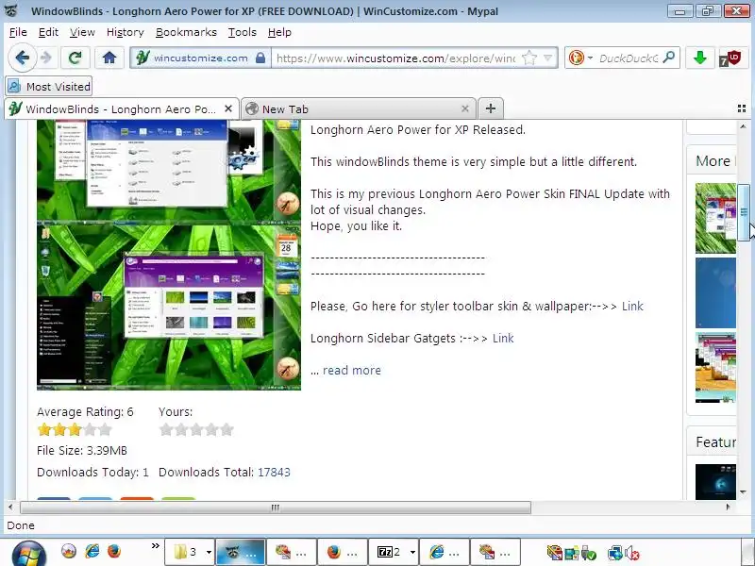Image resolution: width=755 pixels, height=566 pixels.
Task: Open the 7z group dropdown arrow in taskbar
Action: [x=412, y=552]
